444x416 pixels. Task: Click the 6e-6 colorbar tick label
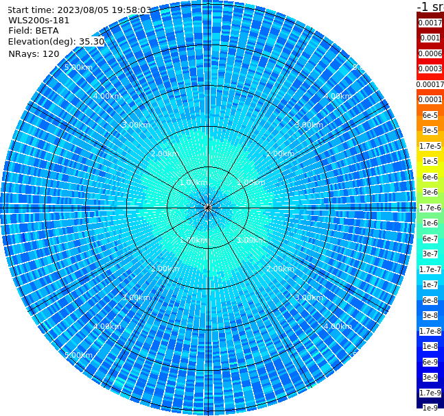tap(430, 177)
